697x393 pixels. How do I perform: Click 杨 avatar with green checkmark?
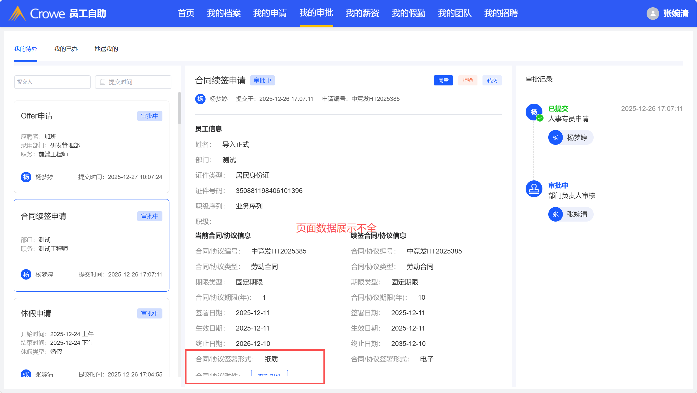[x=534, y=112]
